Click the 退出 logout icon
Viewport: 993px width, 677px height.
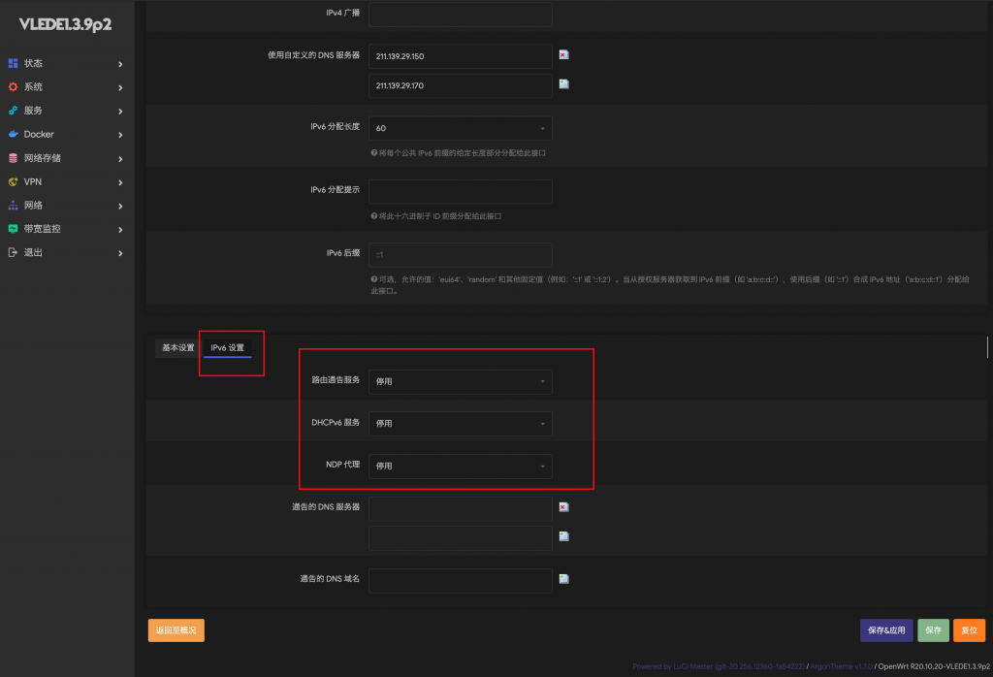13,252
